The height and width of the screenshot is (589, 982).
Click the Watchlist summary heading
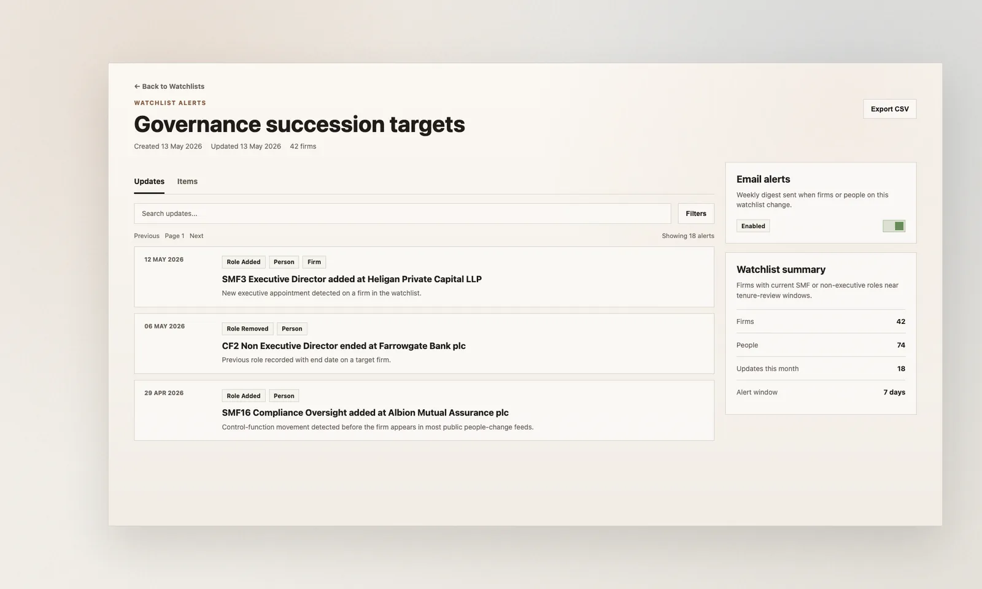[781, 269]
